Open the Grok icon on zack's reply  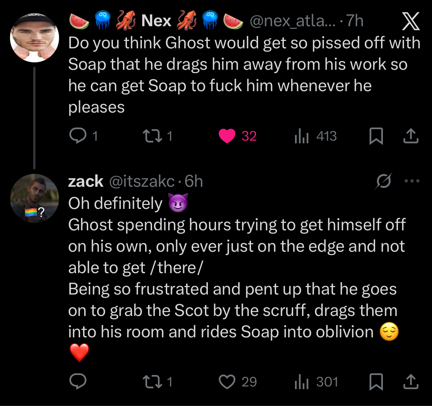[x=384, y=181]
